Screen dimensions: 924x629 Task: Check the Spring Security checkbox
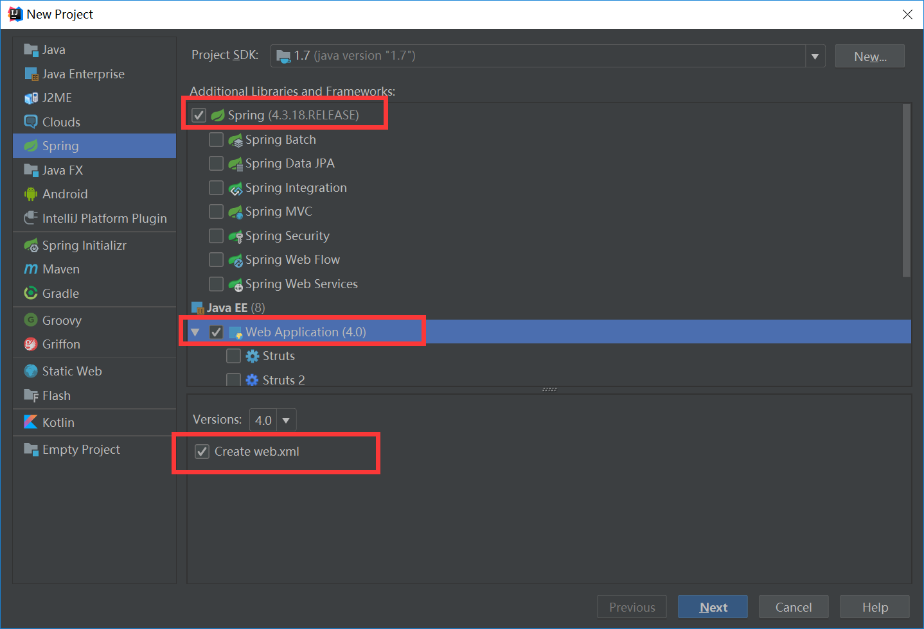(x=217, y=236)
